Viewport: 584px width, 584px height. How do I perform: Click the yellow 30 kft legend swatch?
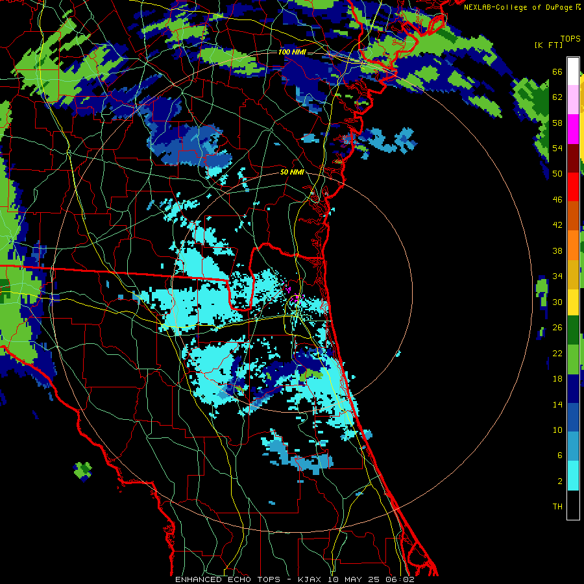coord(573,302)
